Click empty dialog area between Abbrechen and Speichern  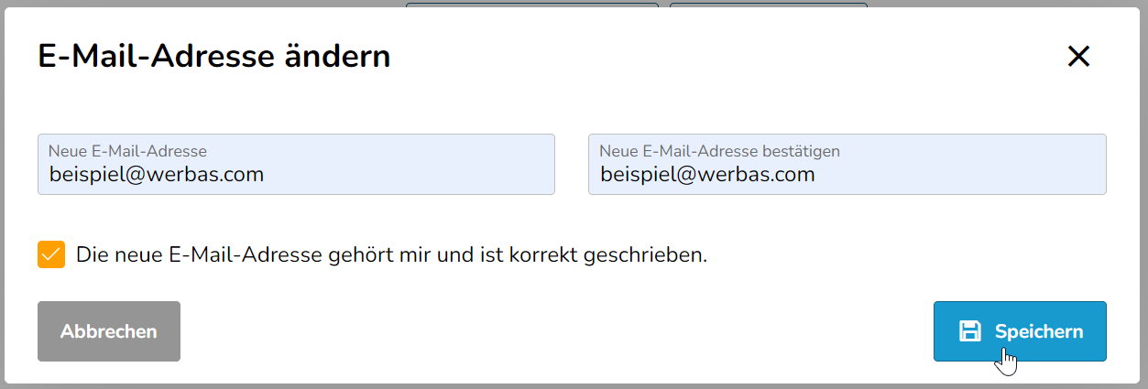(557, 331)
